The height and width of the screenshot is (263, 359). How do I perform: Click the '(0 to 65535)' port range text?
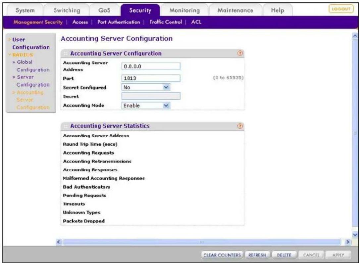228,78
